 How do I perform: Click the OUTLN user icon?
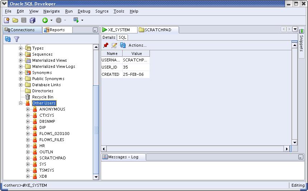point(35,152)
